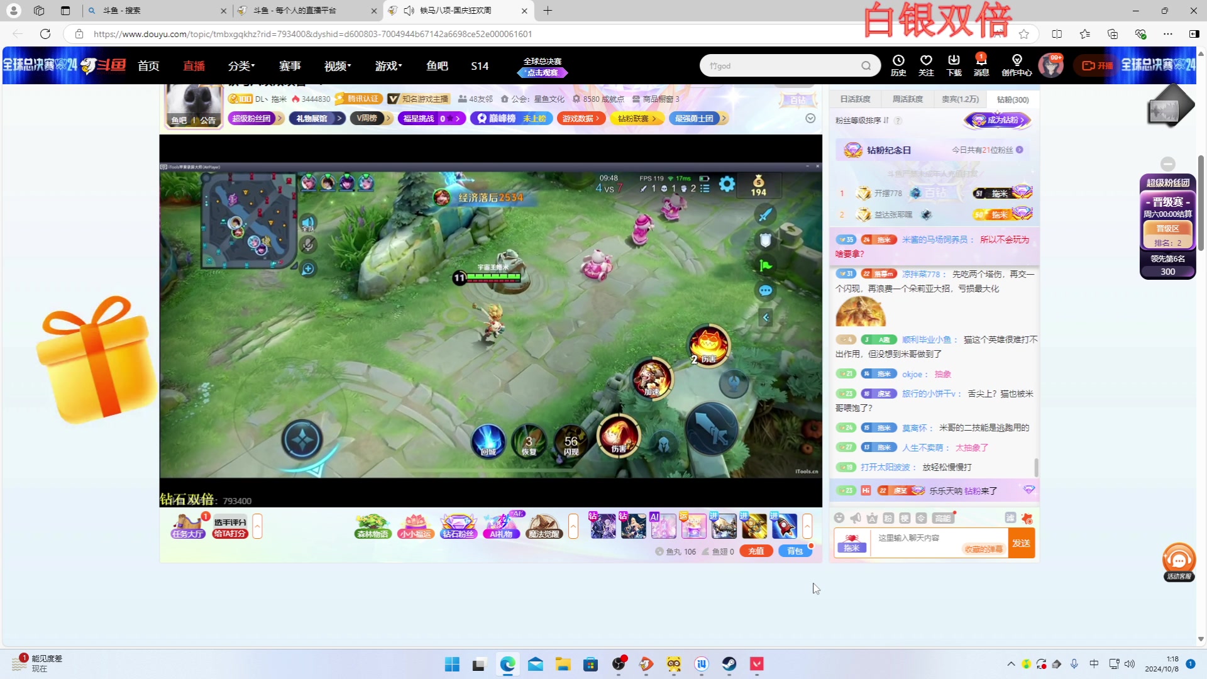Select the rocket gift thumbnail
The width and height of the screenshot is (1207, 679).
pyautogui.click(x=784, y=526)
